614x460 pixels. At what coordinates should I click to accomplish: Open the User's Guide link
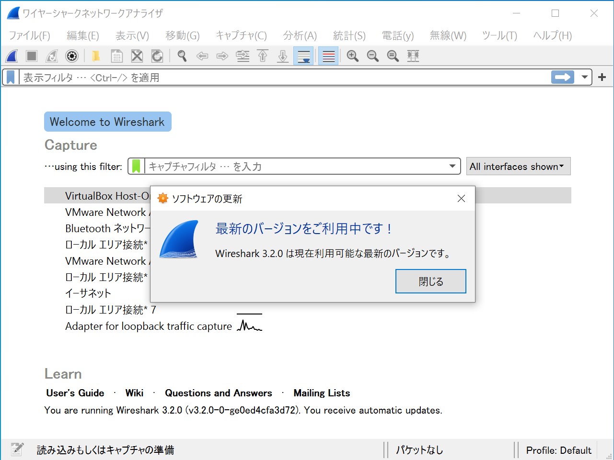(x=75, y=393)
